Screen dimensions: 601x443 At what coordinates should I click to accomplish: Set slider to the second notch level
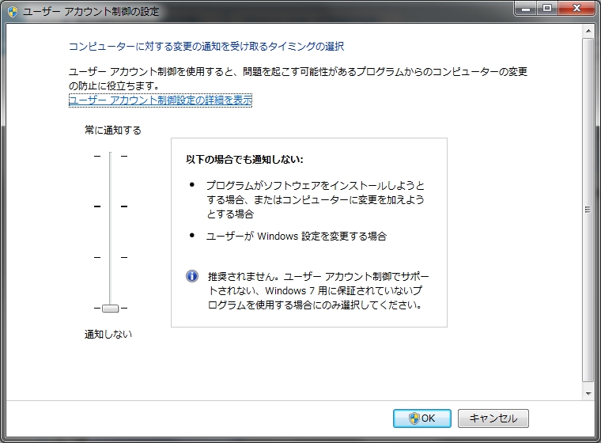(111, 206)
